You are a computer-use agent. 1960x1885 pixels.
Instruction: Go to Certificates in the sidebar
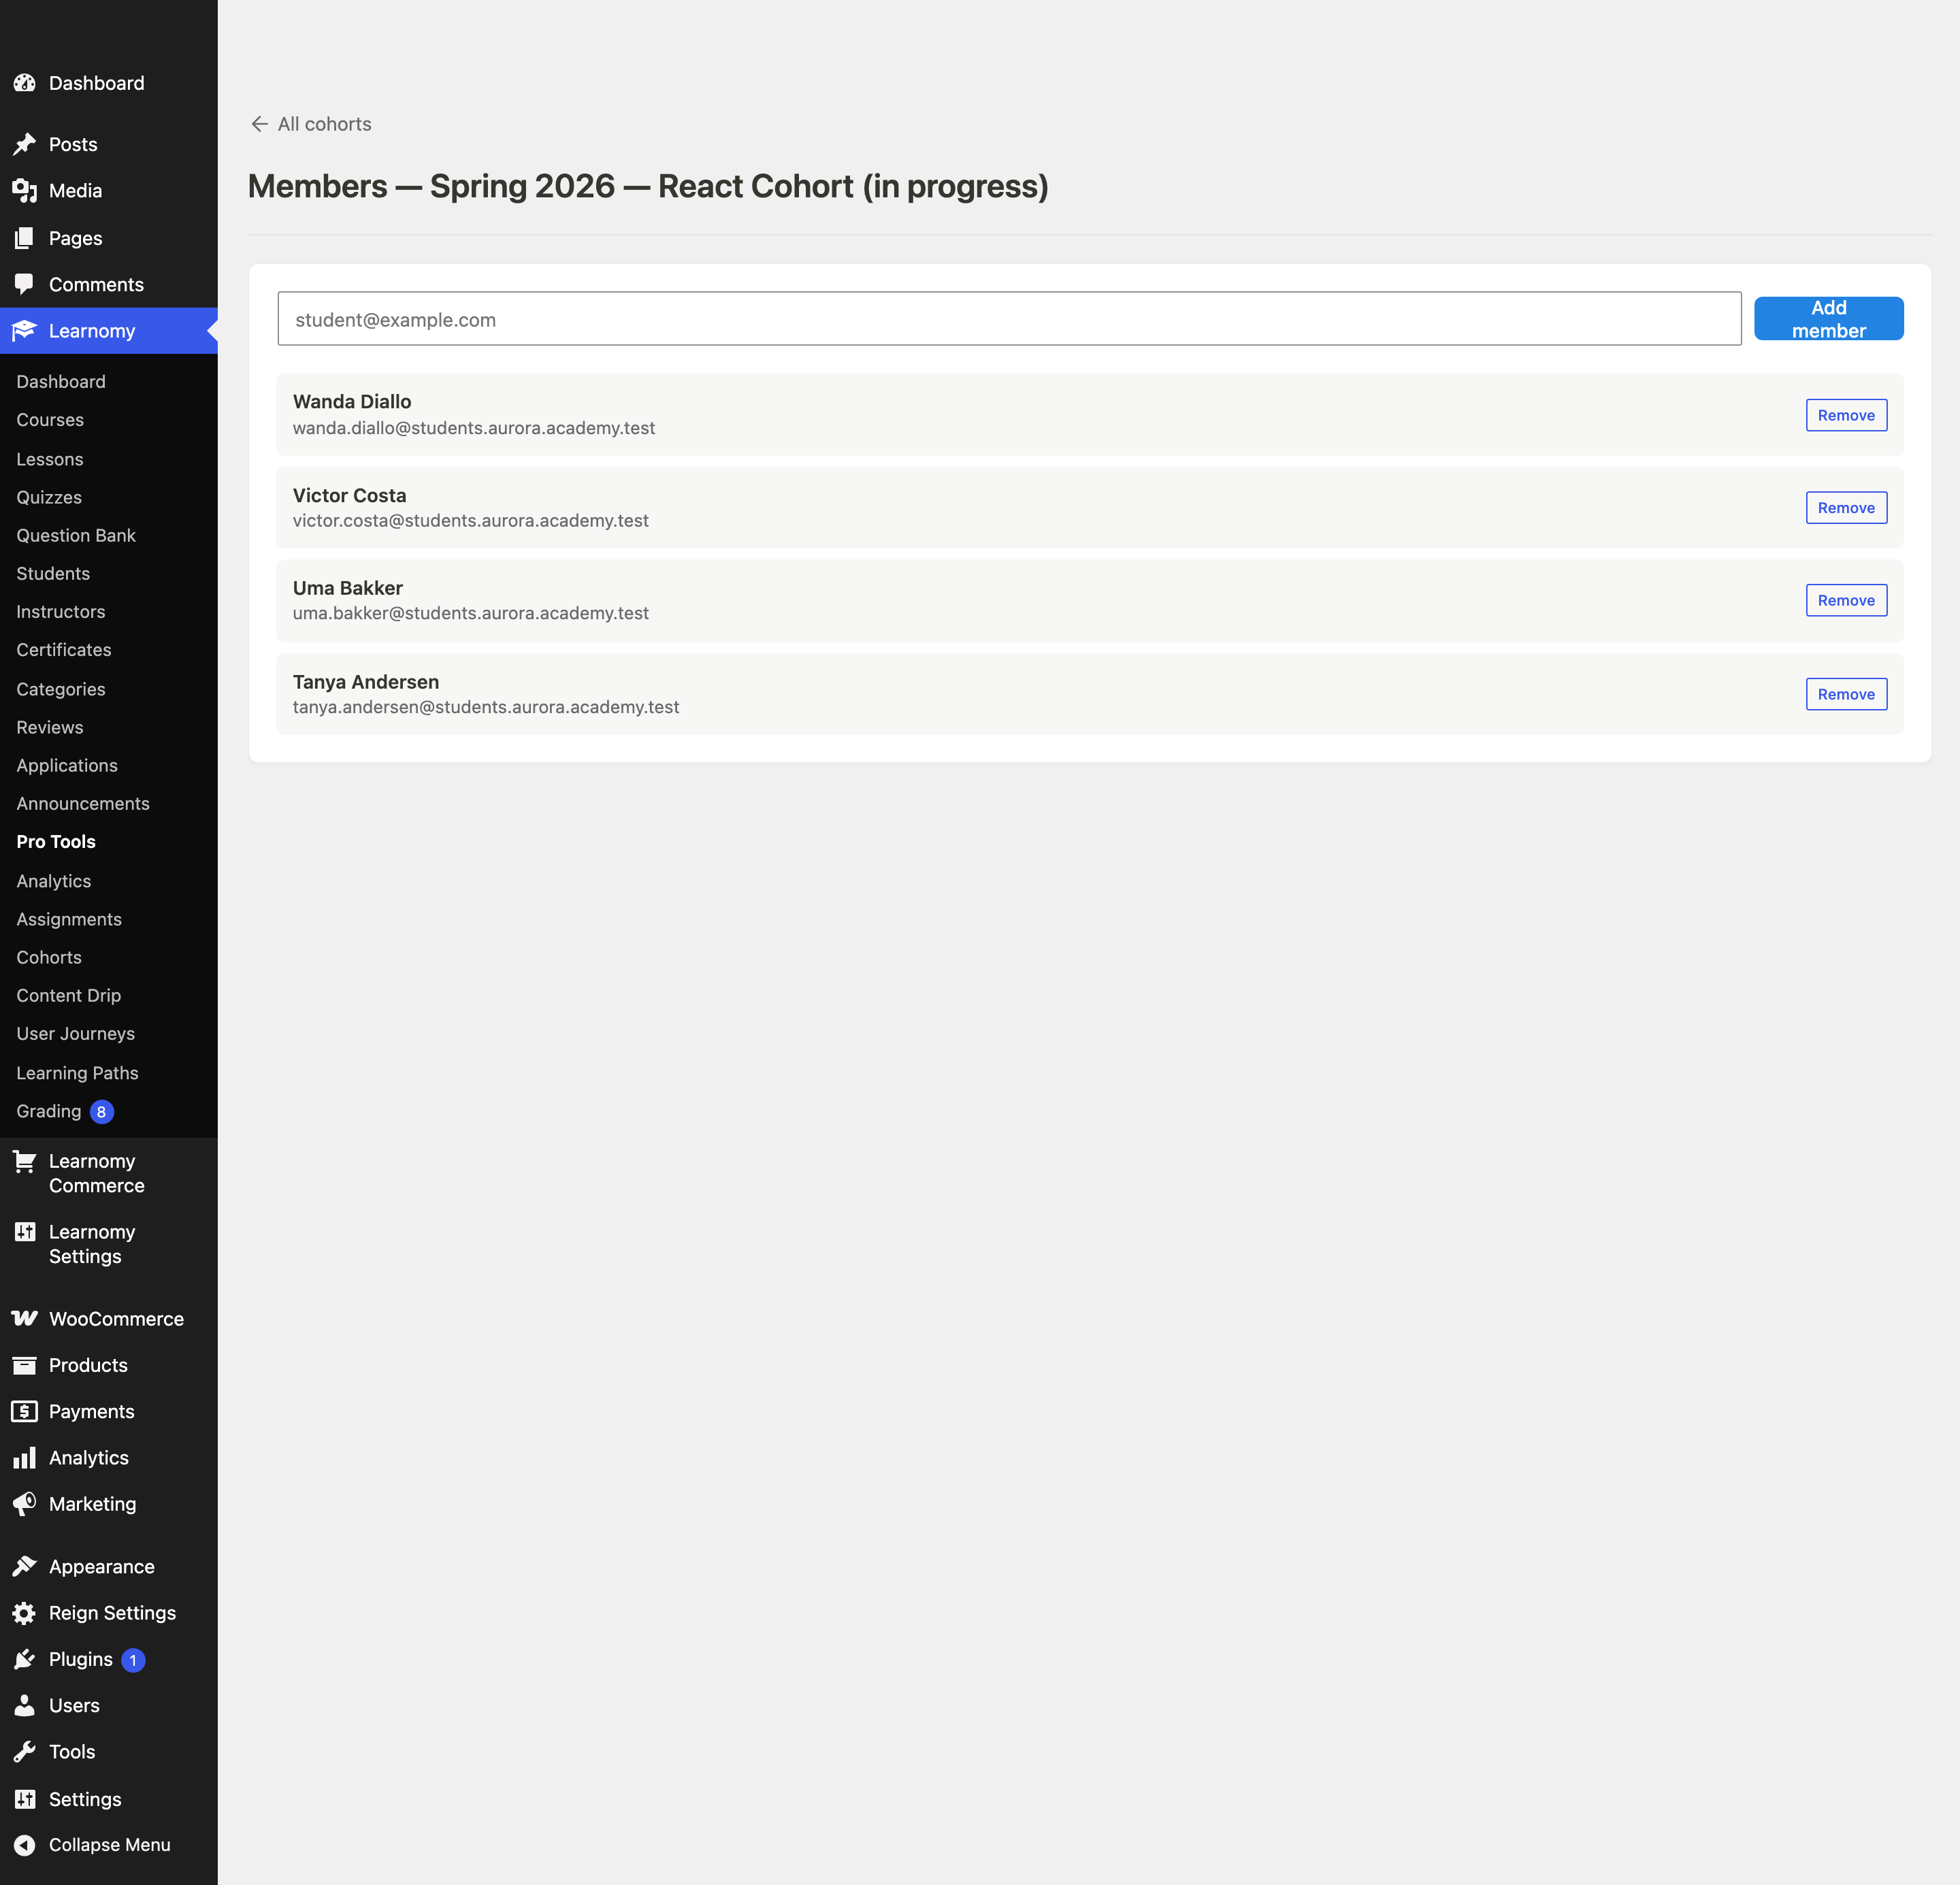[64, 649]
